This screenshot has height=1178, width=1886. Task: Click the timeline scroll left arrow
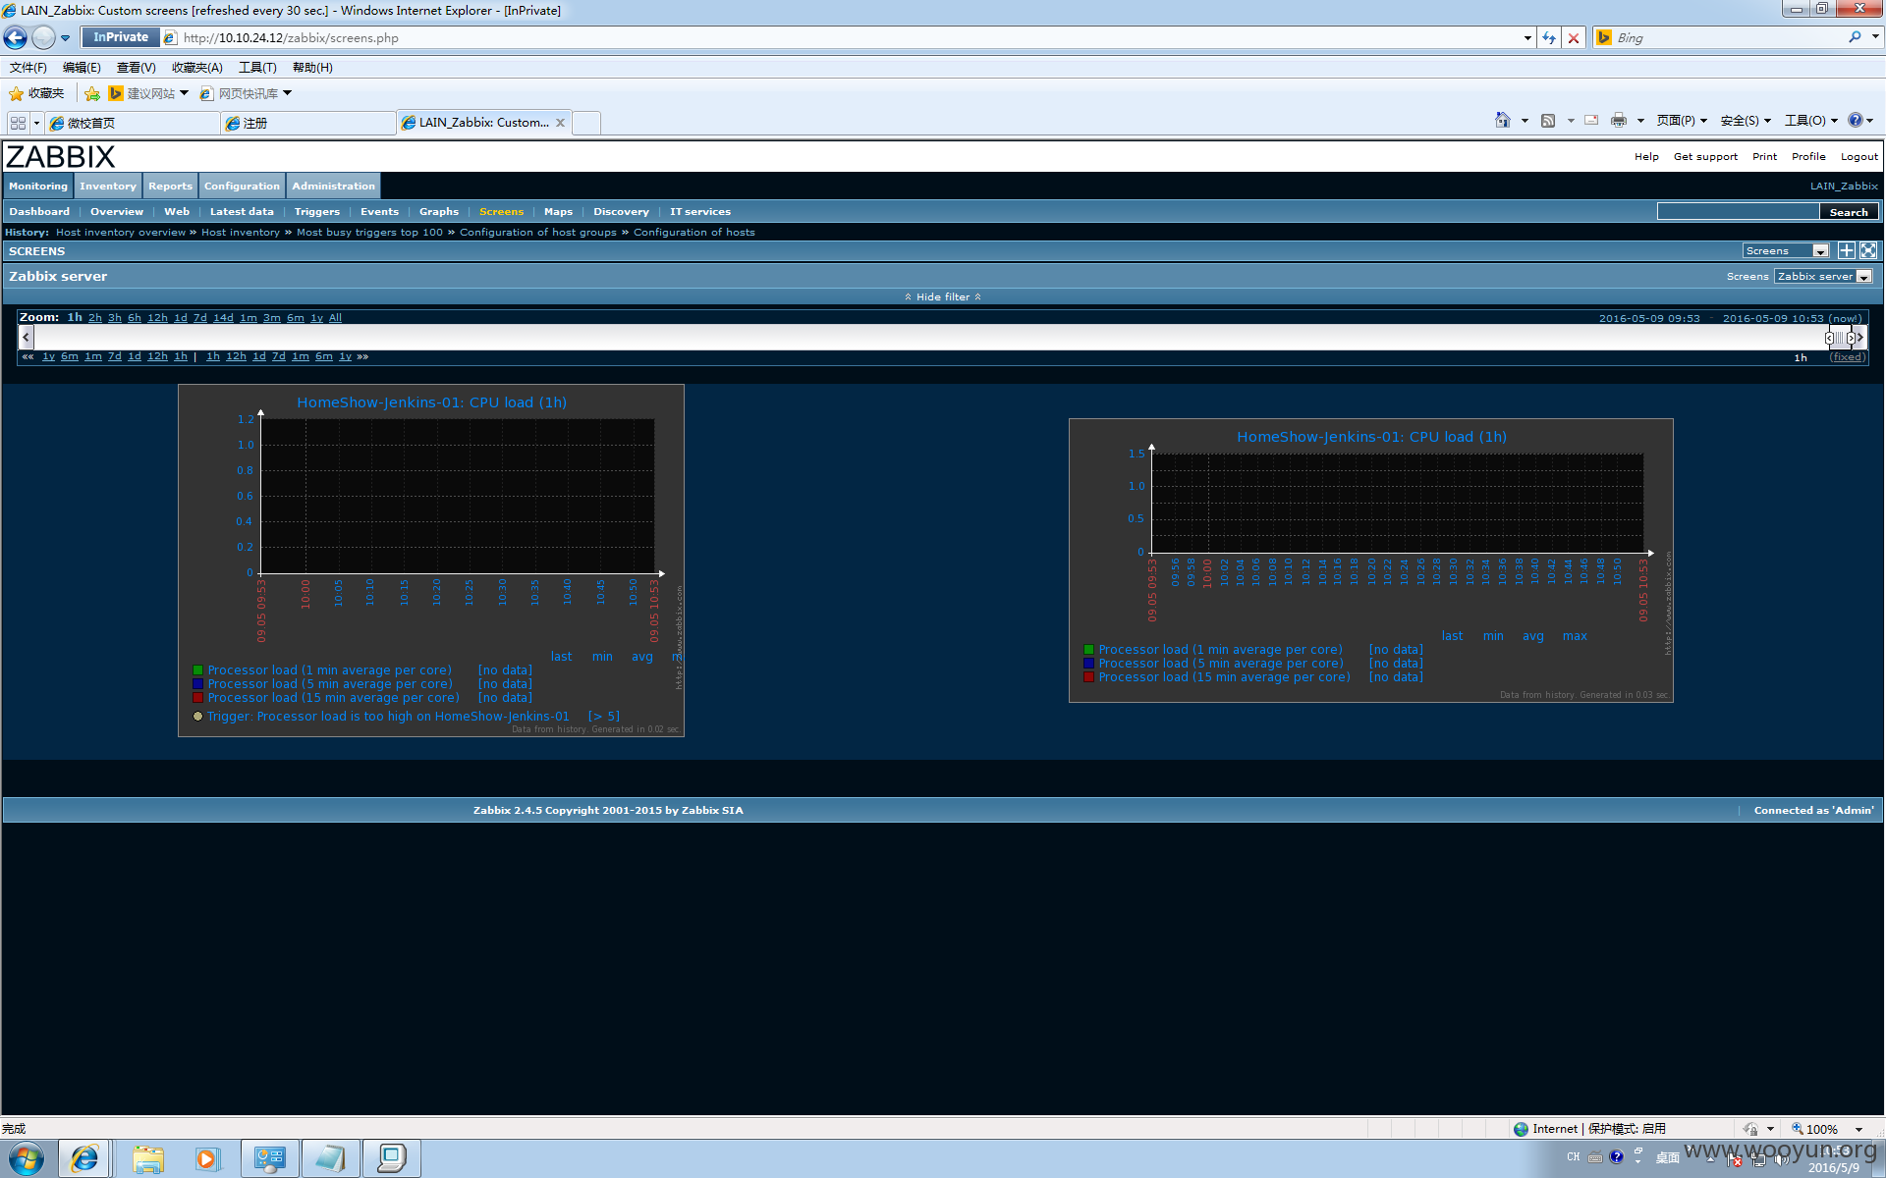[x=26, y=337]
